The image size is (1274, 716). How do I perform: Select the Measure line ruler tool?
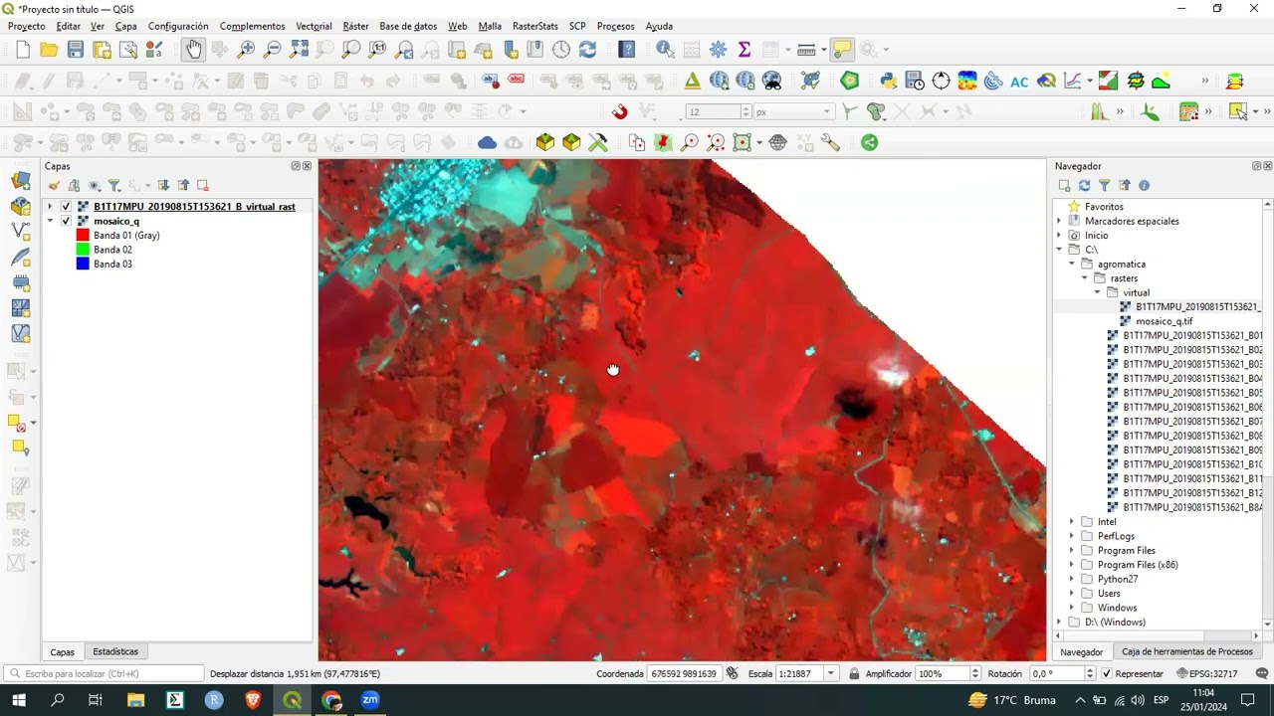[806, 50]
